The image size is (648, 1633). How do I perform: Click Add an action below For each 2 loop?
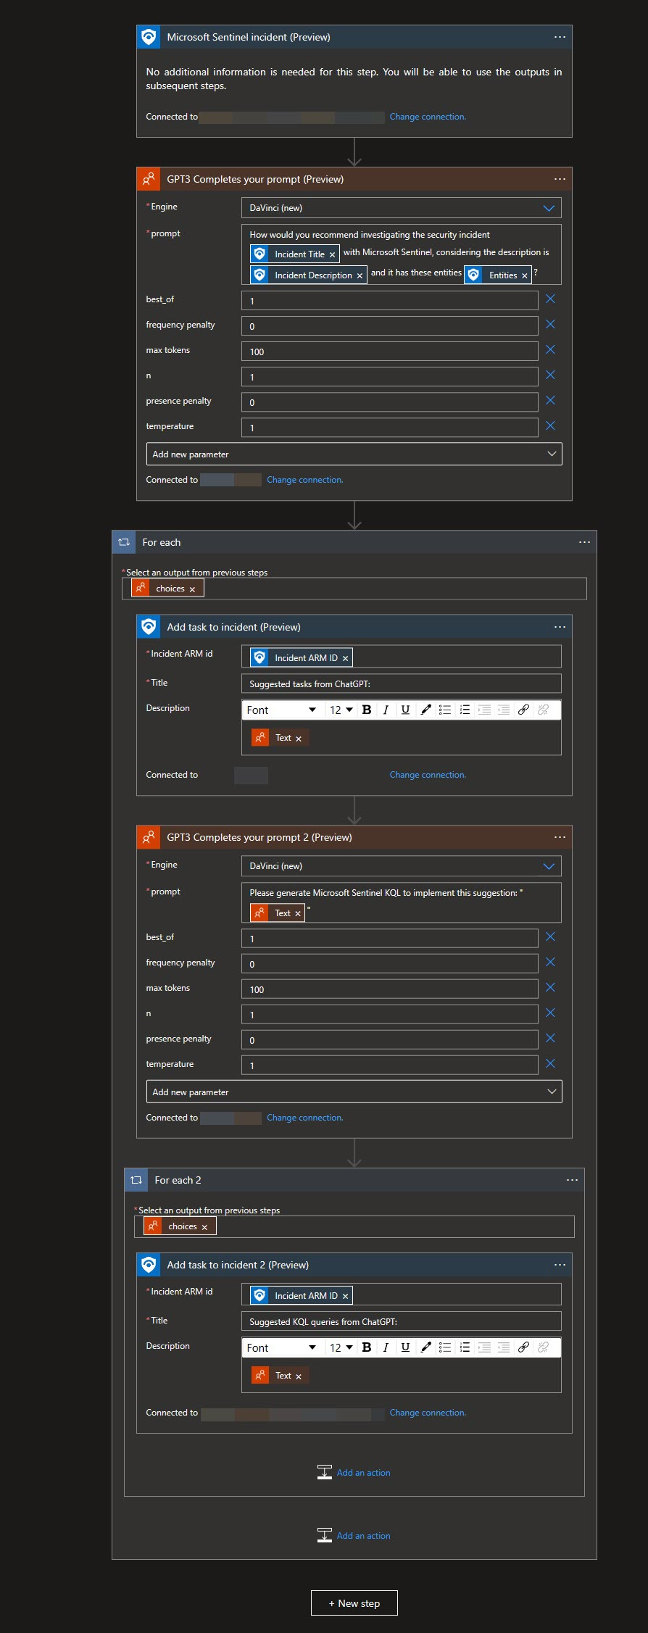pos(354,1536)
